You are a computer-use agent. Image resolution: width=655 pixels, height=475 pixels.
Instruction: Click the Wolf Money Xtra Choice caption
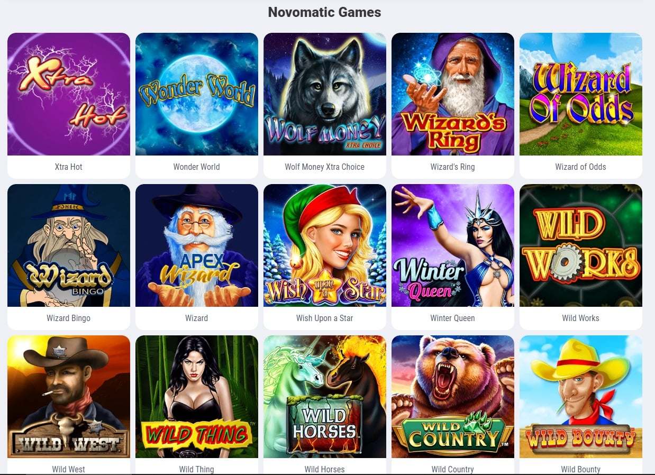click(325, 167)
